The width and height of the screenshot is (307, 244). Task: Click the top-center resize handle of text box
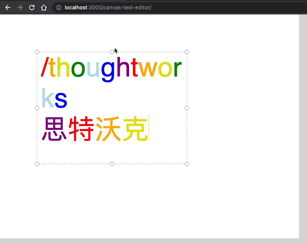pyautogui.click(x=112, y=52)
